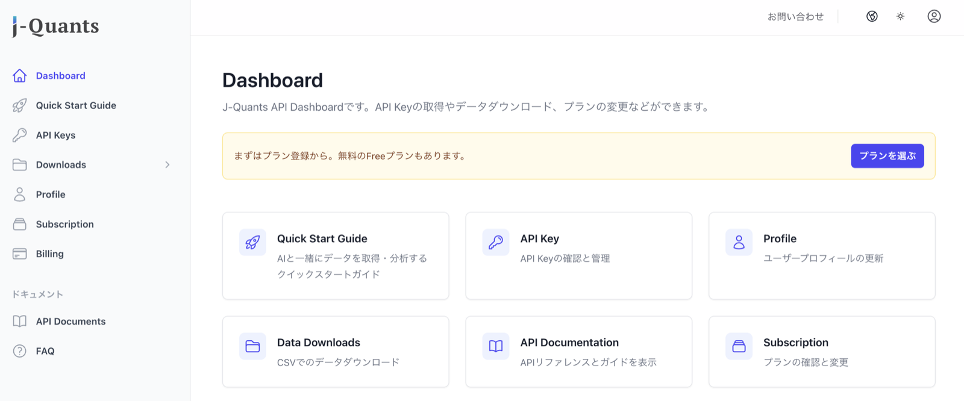Open Profile in sidebar menu
The height and width of the screenshot is (401, 964).
(51, 194)
